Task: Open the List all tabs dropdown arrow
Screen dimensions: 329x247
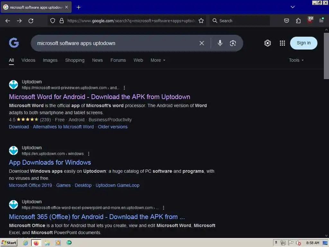Action: (x=292, y=7)
